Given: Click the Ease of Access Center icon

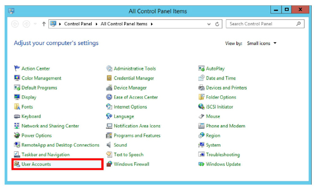Looking at the screenshot, I should coord(109,97).
